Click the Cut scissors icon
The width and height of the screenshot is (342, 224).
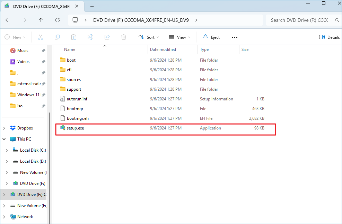(40, 37)
